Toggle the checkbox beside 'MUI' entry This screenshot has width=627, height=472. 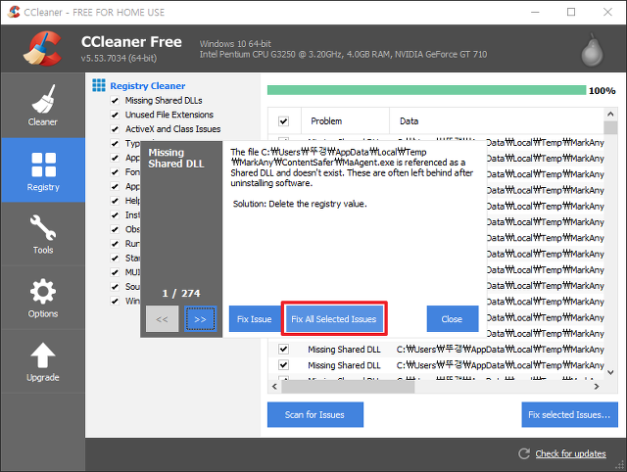[115, 272]
